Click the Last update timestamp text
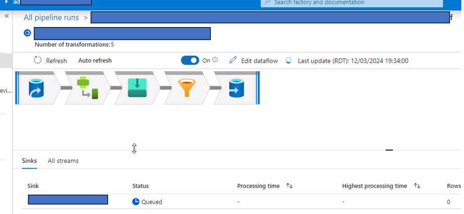This screenshot has width=464, height=214. point(353,61)
